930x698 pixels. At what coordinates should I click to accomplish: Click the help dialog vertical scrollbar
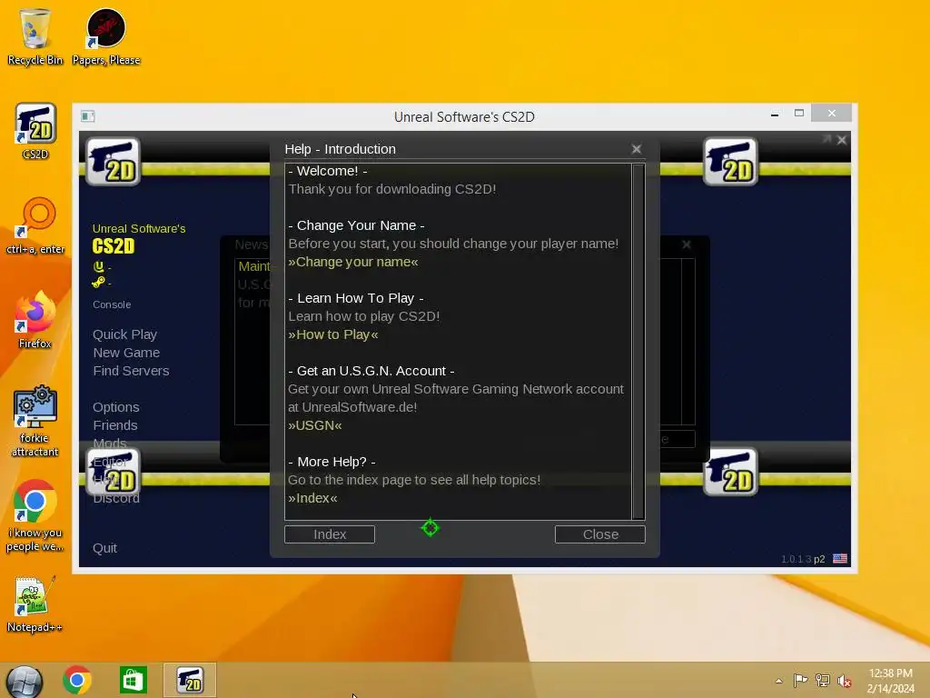pos(638,342)
